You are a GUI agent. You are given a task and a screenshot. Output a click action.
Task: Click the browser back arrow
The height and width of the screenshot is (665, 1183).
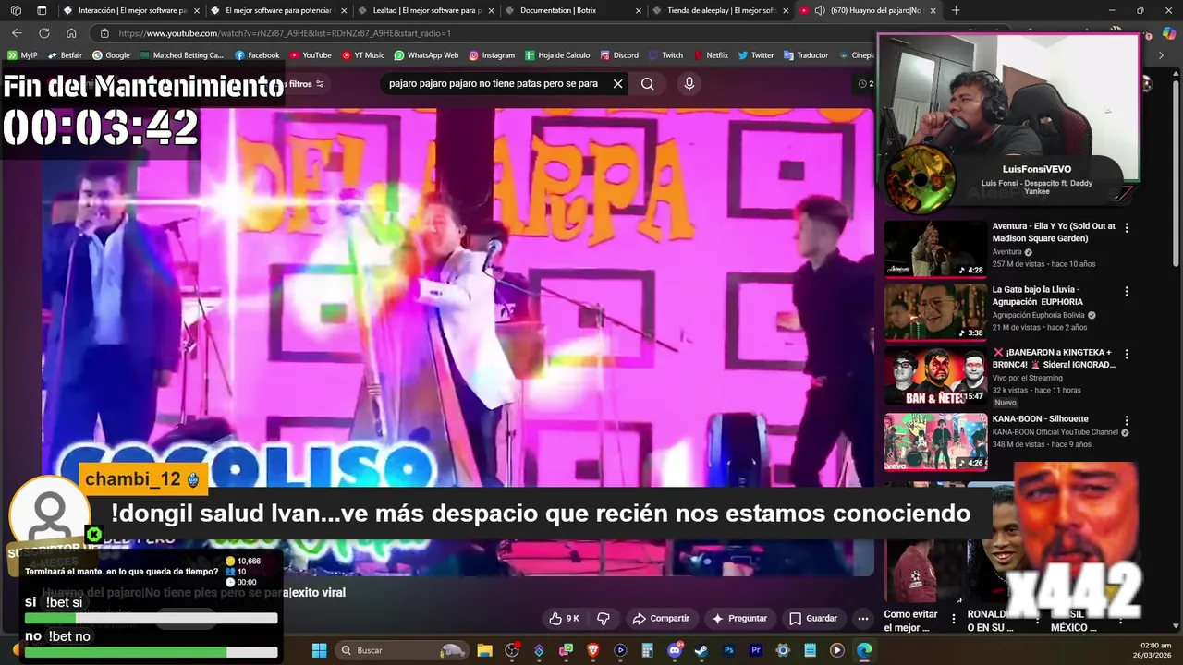coord(17,32)
